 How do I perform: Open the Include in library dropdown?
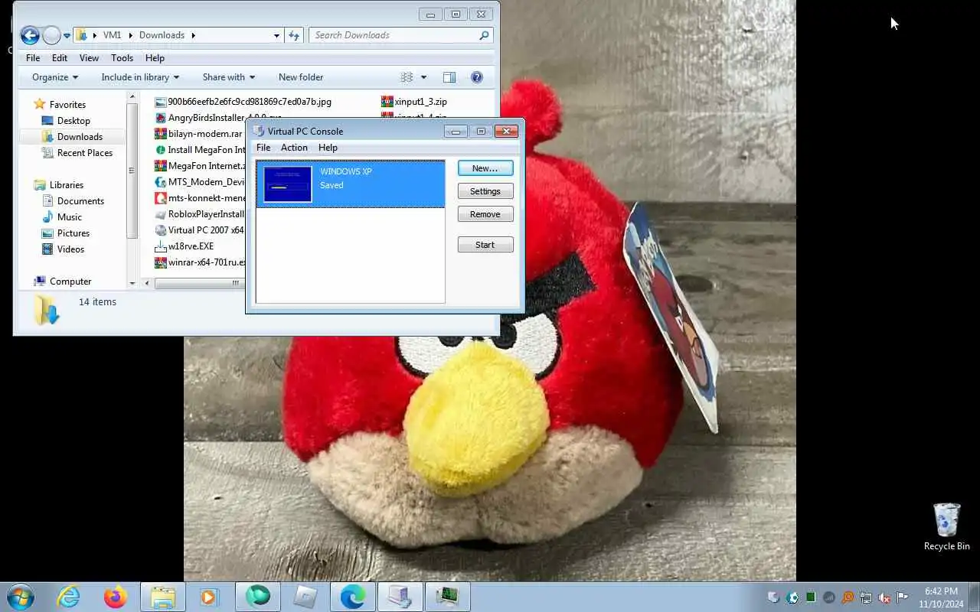(x=140, y=77)
